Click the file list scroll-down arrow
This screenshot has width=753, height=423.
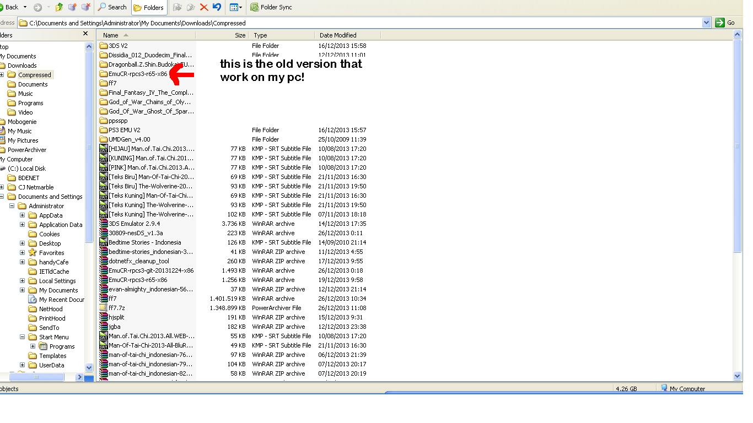(738, 376)
